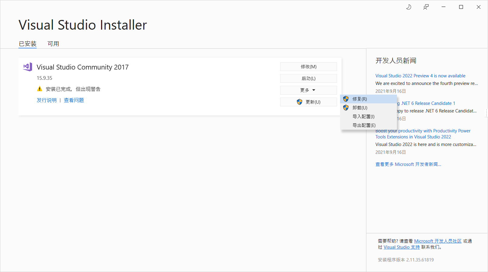Choose 导入配置(I) menu entry

pyautogui.click(x=368, y=116)
